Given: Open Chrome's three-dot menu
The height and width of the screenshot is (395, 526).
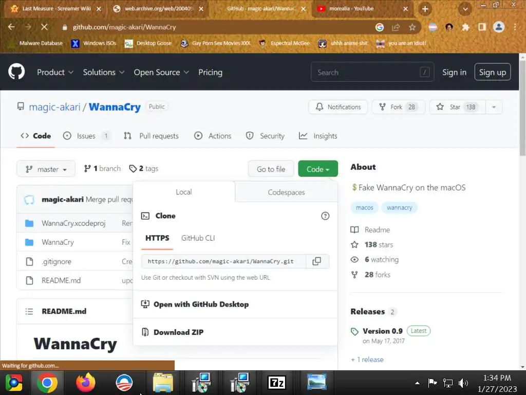Looking at the screenshot, I should (x=515, y=27).
